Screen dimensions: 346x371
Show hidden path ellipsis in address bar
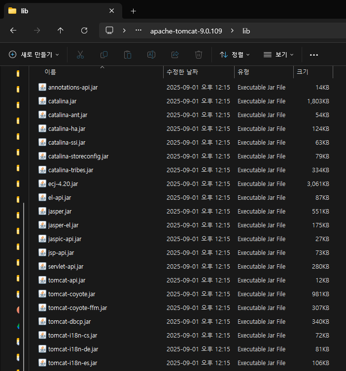click(138, 31)
